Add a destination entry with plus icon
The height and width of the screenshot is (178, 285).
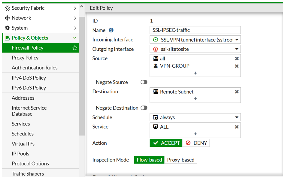[x=195, y=99]
